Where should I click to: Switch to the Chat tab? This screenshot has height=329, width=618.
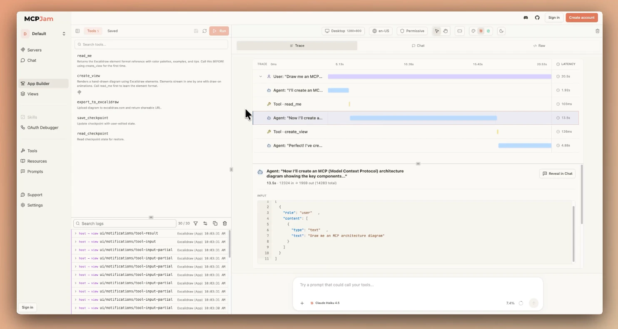click(x=418, y=45)
